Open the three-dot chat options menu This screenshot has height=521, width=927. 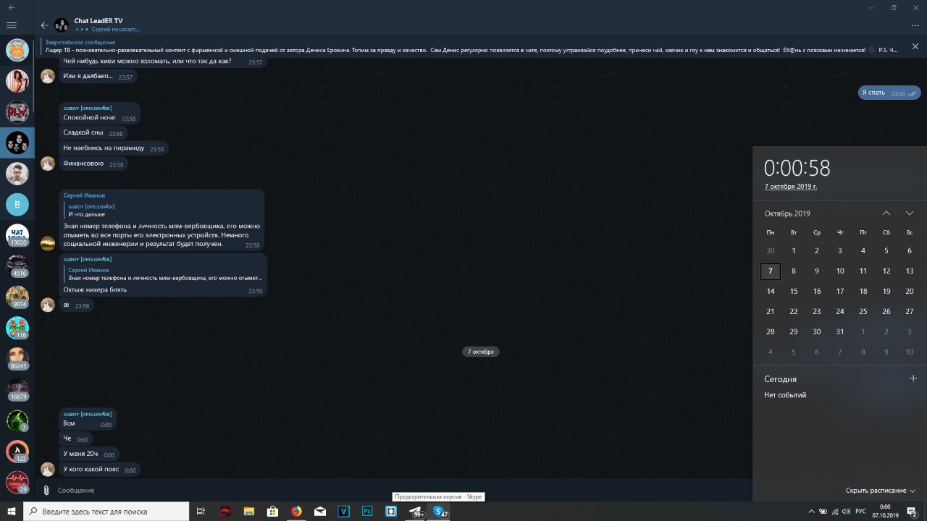[x=915, y=25]
